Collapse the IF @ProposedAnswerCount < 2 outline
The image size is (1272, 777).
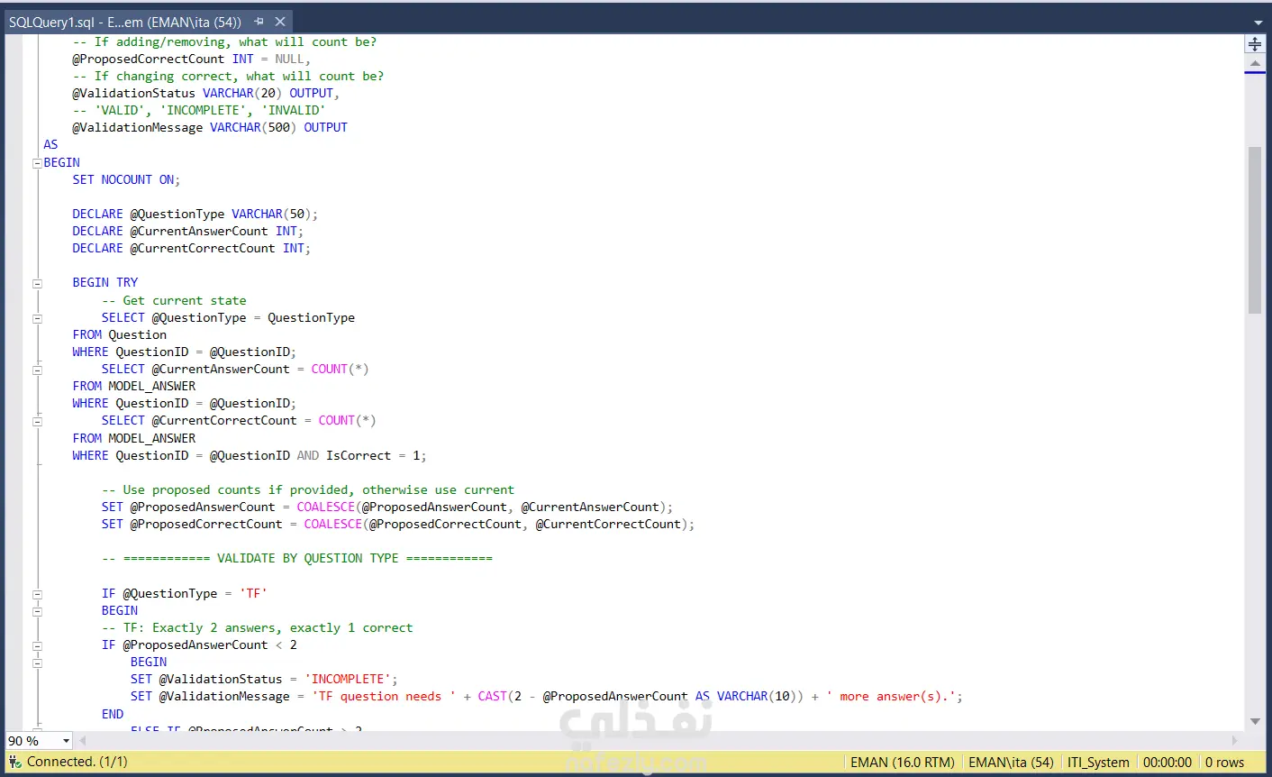(x=37, y=645)
